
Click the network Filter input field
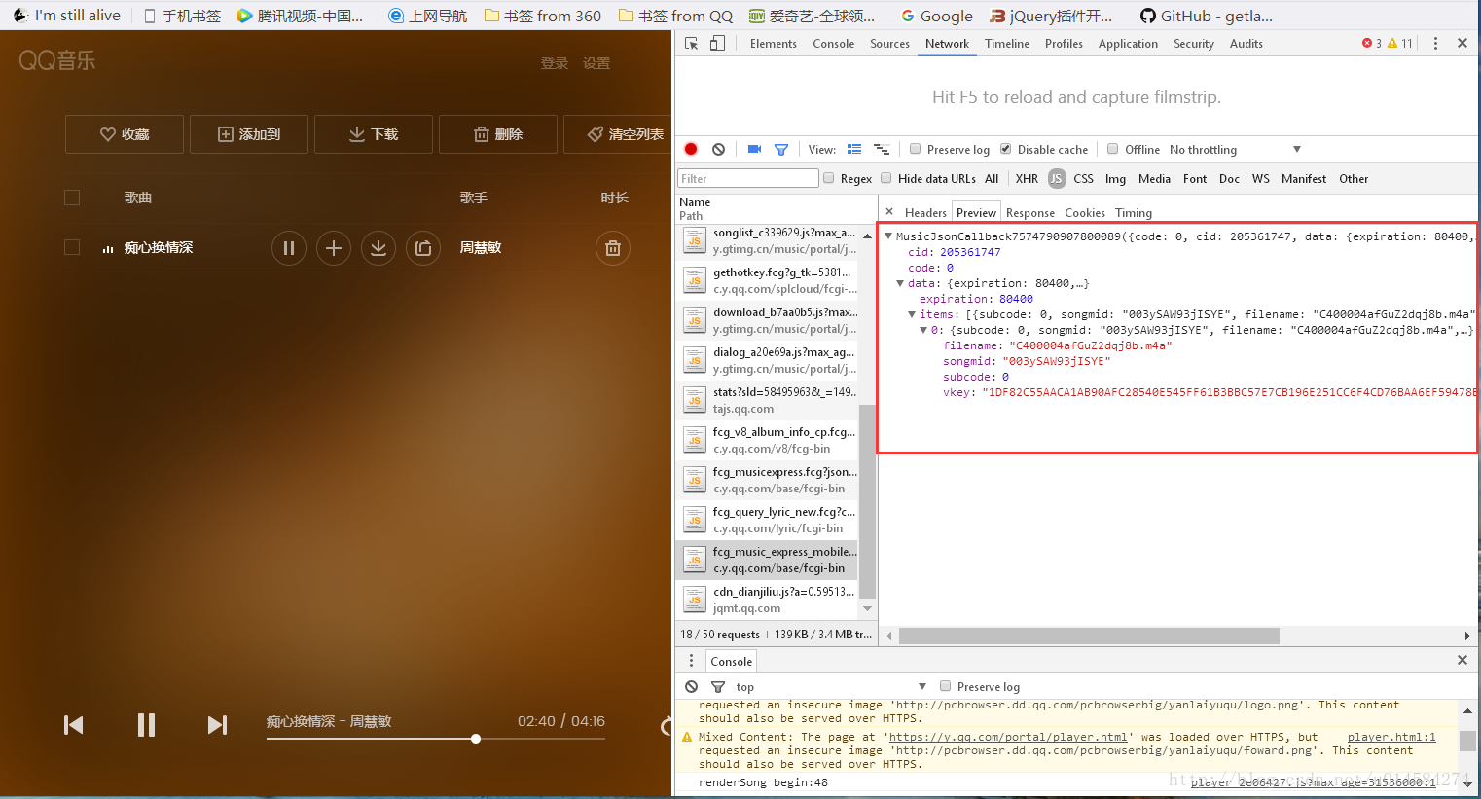pos(747,178)
